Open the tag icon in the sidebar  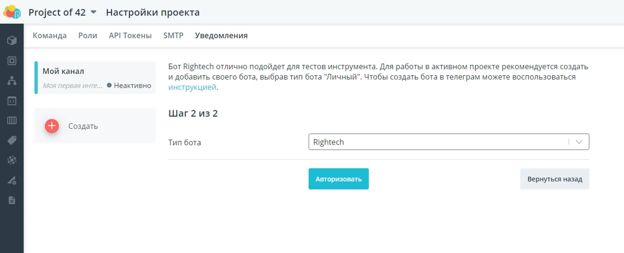(12, 141)
